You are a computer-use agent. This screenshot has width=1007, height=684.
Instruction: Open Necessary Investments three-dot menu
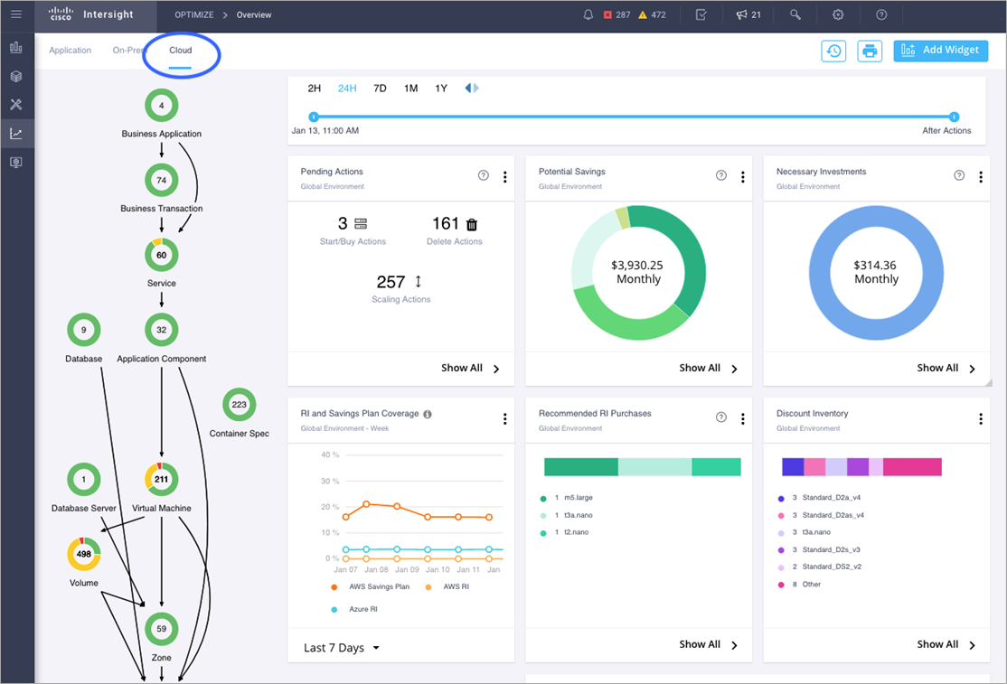click(981, 177)
